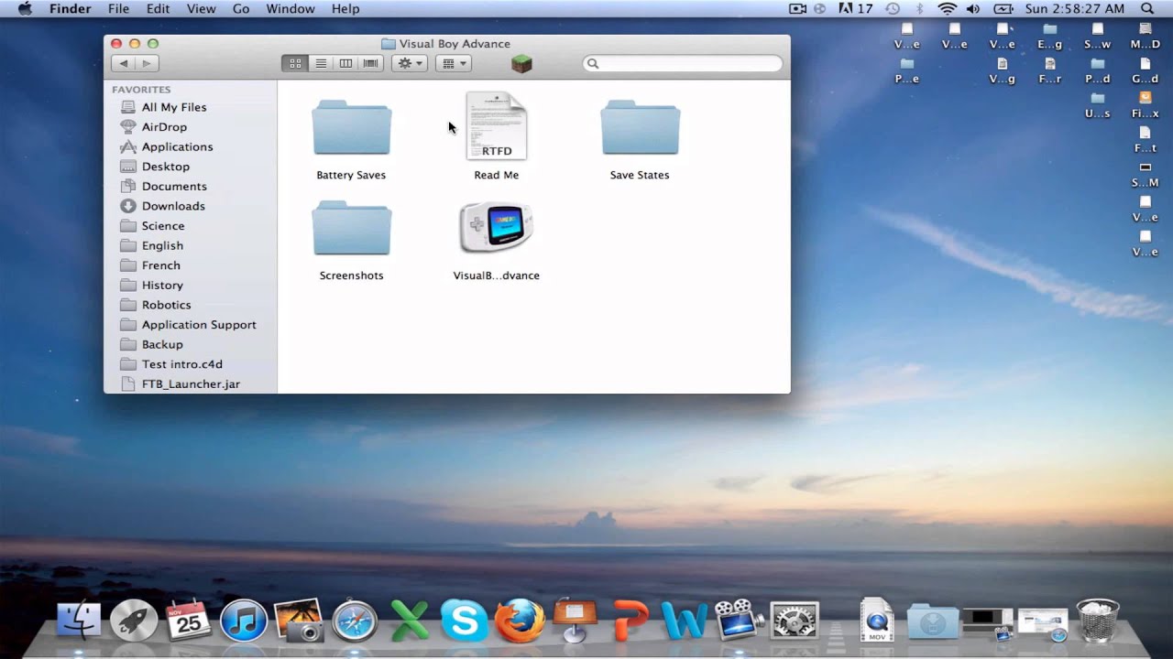Open the item arrangement dropdown
The height and width of the screenshot is (659, 1173).
453,63
